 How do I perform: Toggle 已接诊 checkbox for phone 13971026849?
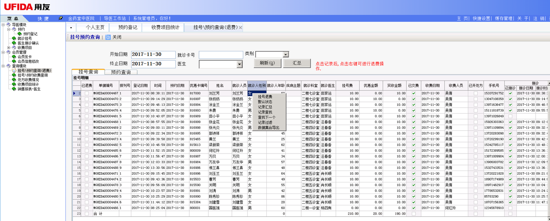[510, 116]
